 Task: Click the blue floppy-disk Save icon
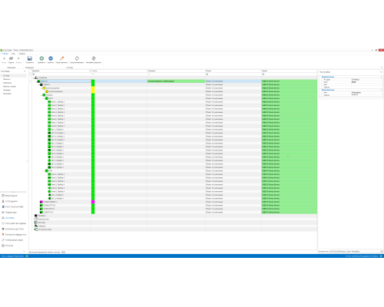(x=30, y=58)
